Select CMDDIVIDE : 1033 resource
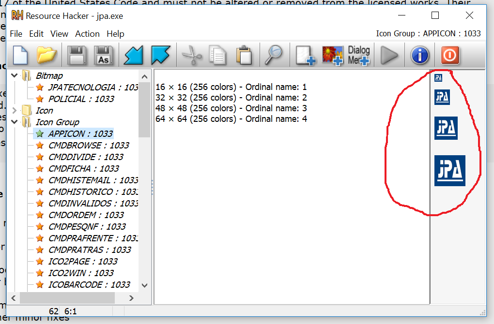This screenshot has width=494, height=324. [x=86, y=157]
